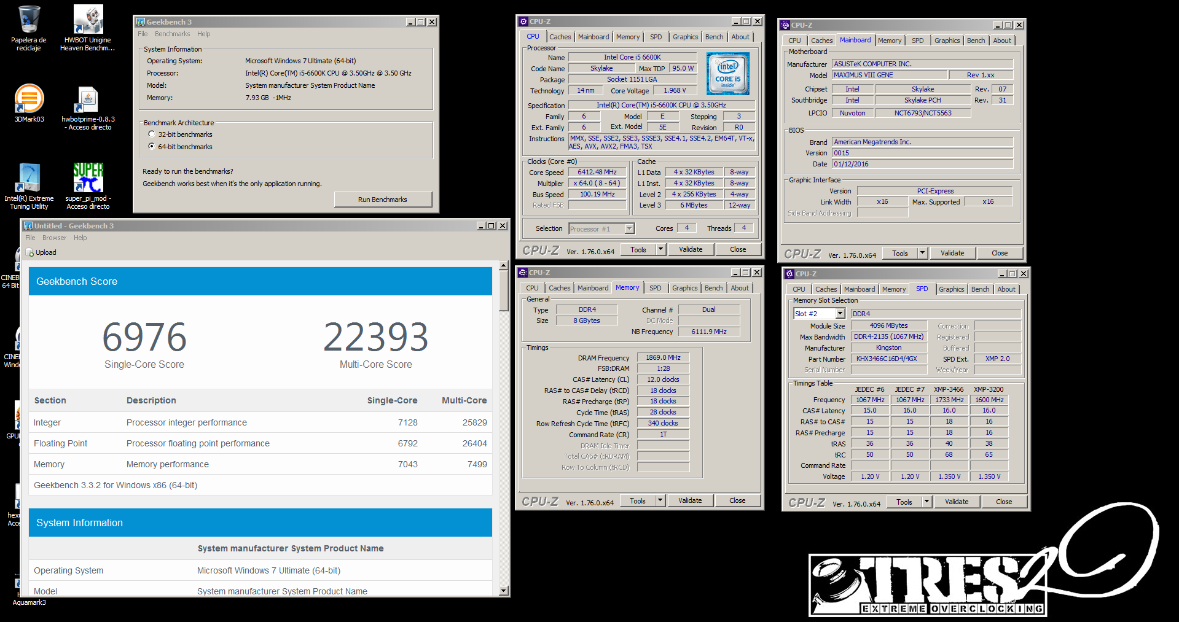The width and height of the screenshot is (1179, 622).
Task: Click the MAXIMUS VIII GENE model field
Action: click(x=889, y=75)
